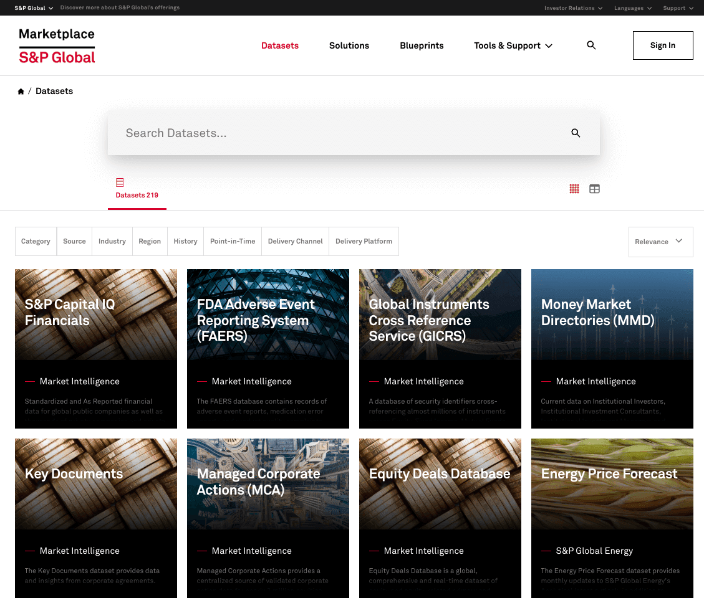704x598 pixels.
Task: Click the S&P Global Marketplace logo
Action: (x=57, y=45)
